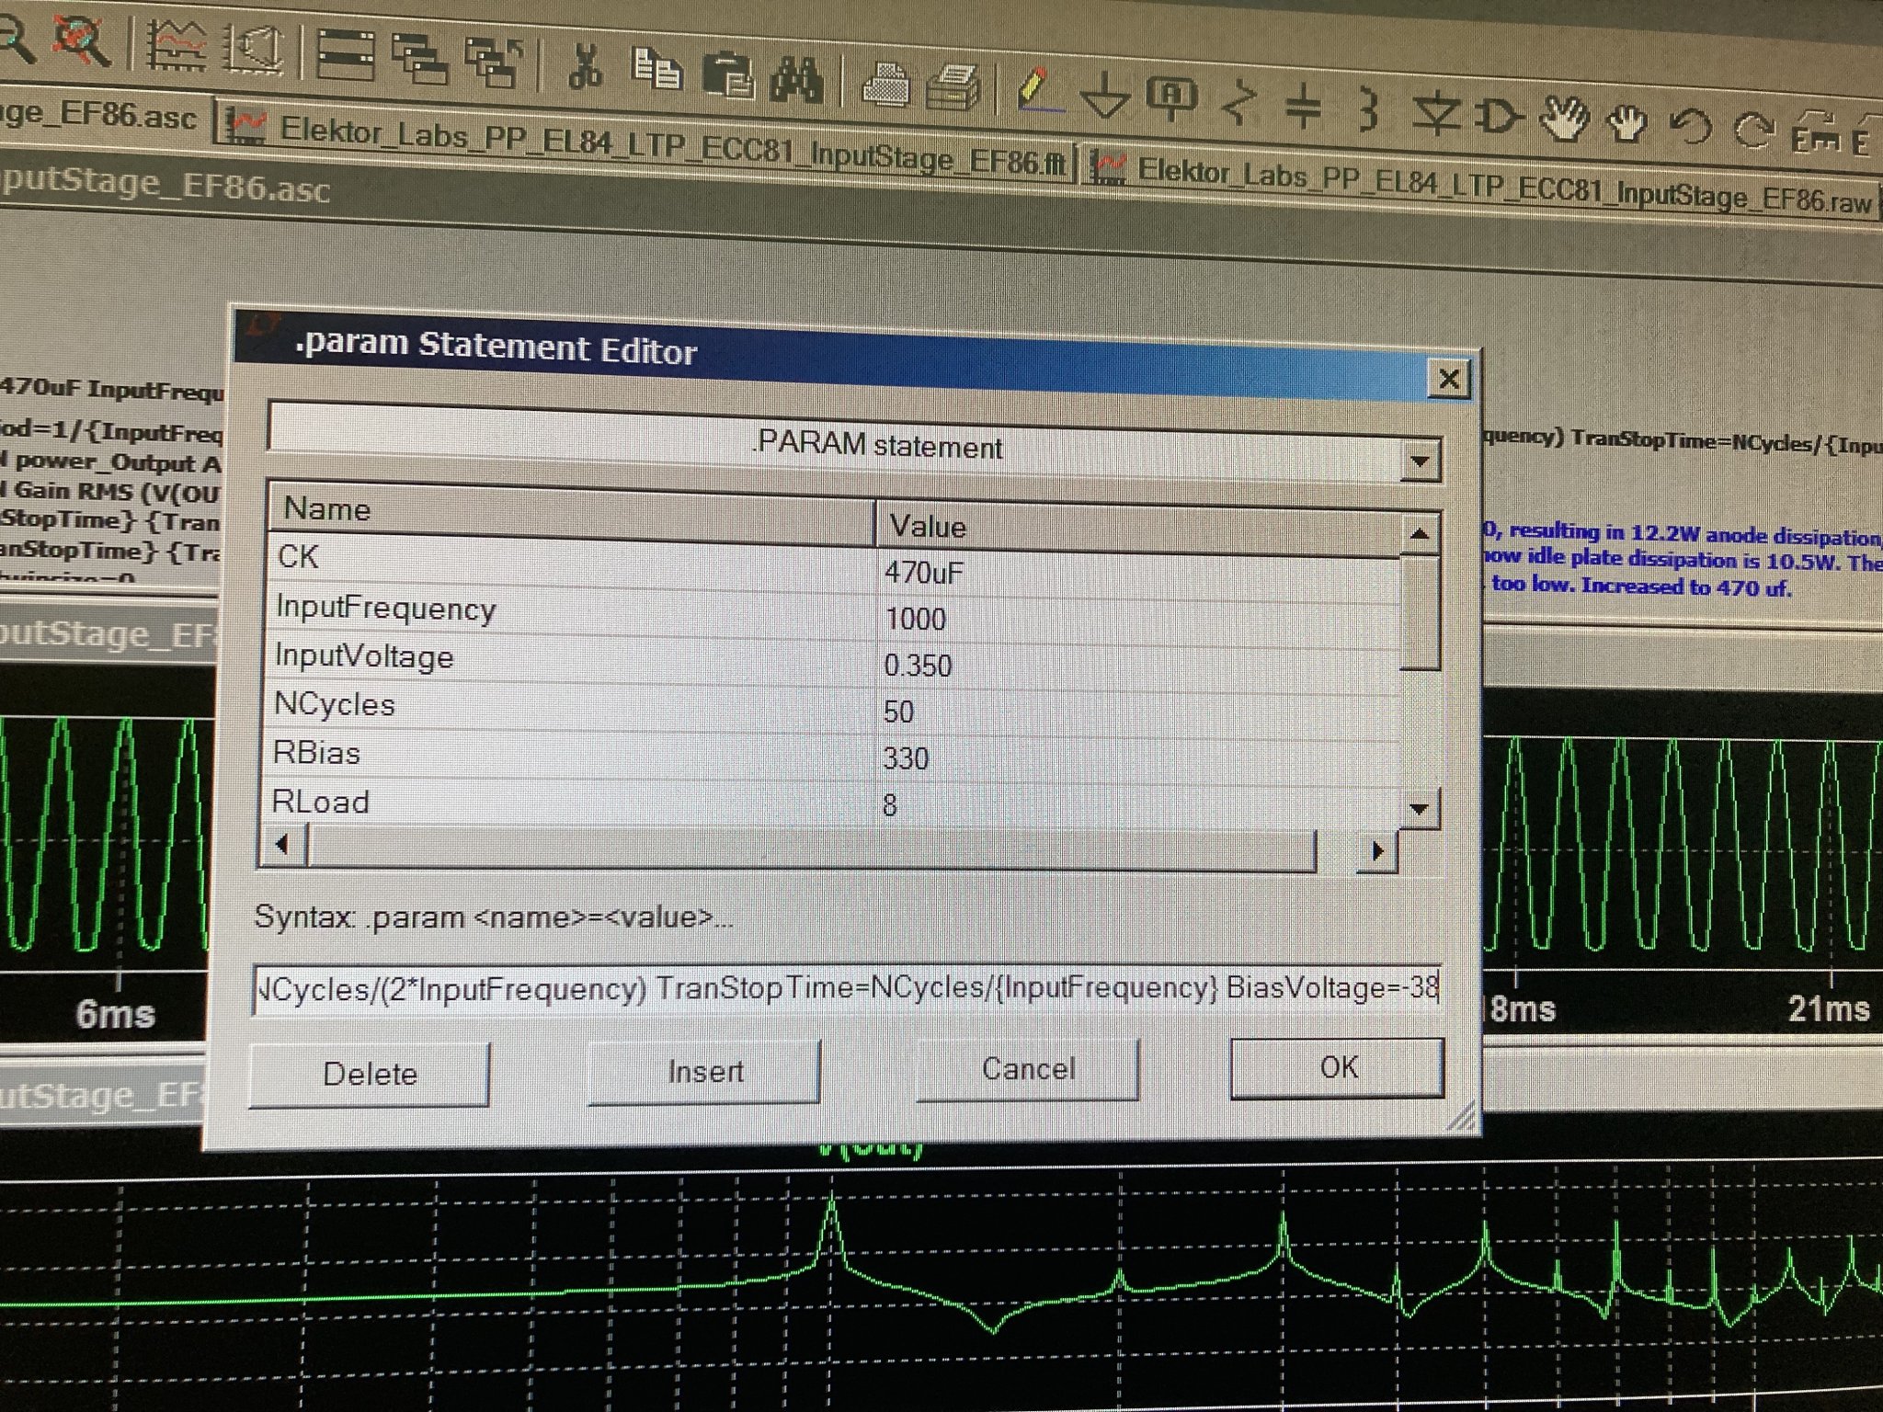1883x1412 pixels.
Task: Click the Insert button
Action: (x=705, y=1071)
